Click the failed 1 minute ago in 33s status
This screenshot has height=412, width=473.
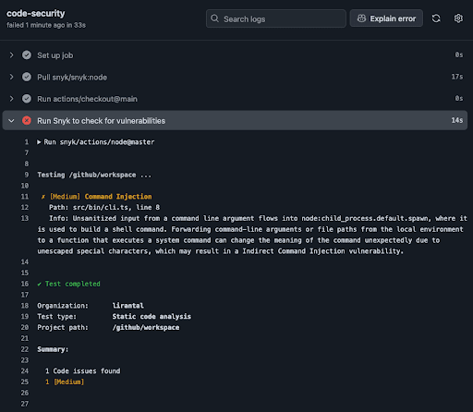[x=46, y=25]
